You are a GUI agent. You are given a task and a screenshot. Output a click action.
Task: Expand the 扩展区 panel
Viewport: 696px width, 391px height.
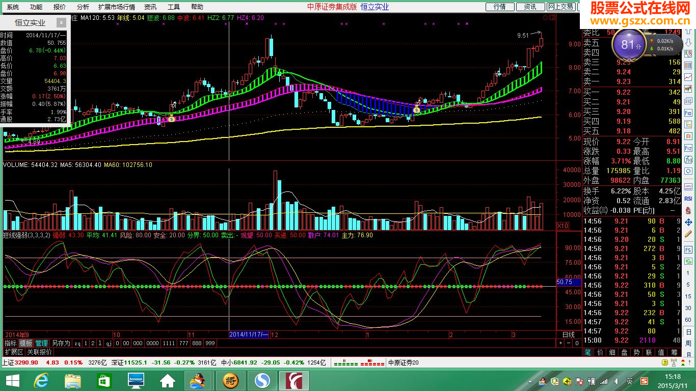14,352
